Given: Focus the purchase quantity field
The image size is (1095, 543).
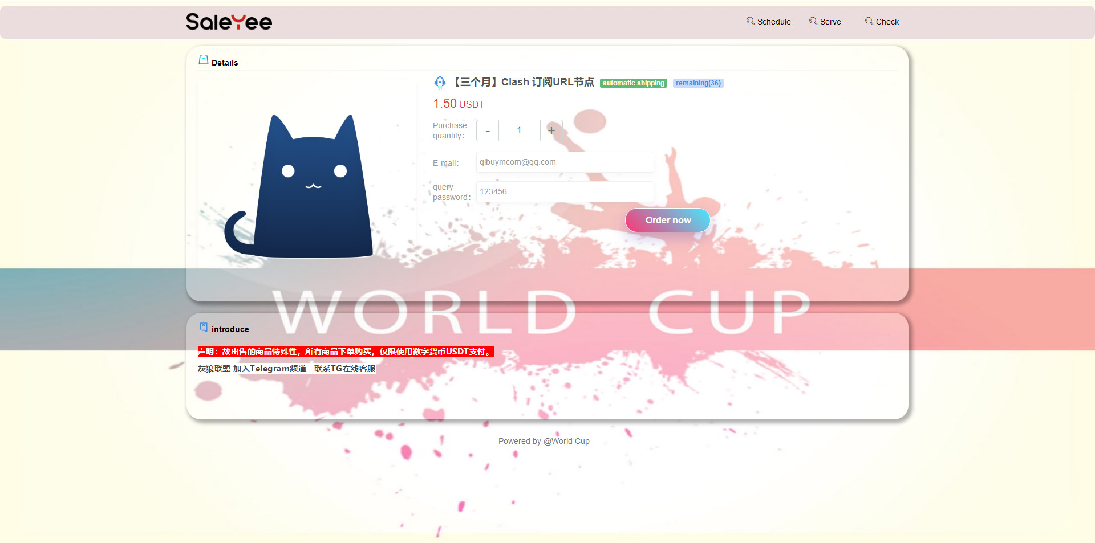Looking at the screenshot, I should click(520, 130).
